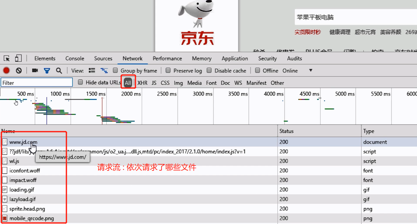
Task: Open the 超市元宵 link
Action: tap(365, 32)
